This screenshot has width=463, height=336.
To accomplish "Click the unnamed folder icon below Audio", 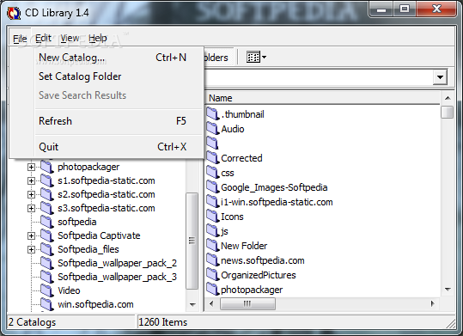I will [213, 143].
